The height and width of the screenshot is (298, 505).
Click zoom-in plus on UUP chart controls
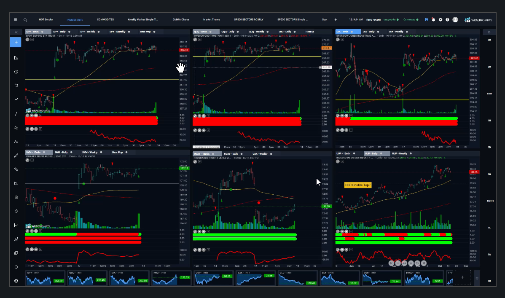point(411,263)
